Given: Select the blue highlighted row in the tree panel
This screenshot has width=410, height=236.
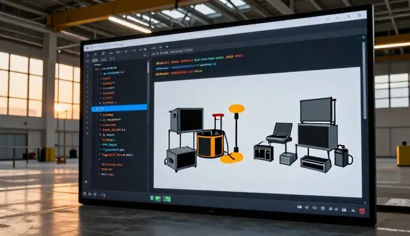Looking at the screenshot, I should click(x=119, y=108).
